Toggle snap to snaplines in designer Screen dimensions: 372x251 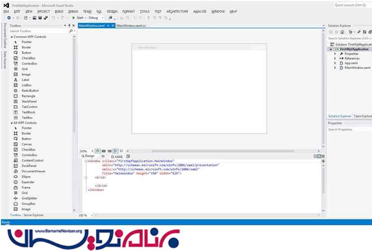point(115,151)
